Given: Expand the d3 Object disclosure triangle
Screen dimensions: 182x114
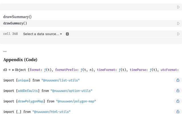Looking at the screenshot, I should (x=13, y=70).
